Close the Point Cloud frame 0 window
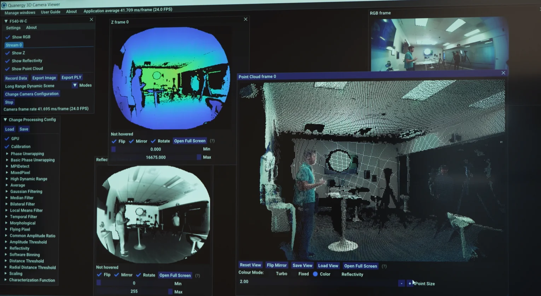Image resolution: width=541 pixels, height=296 pixels. [x=503, y=73]
